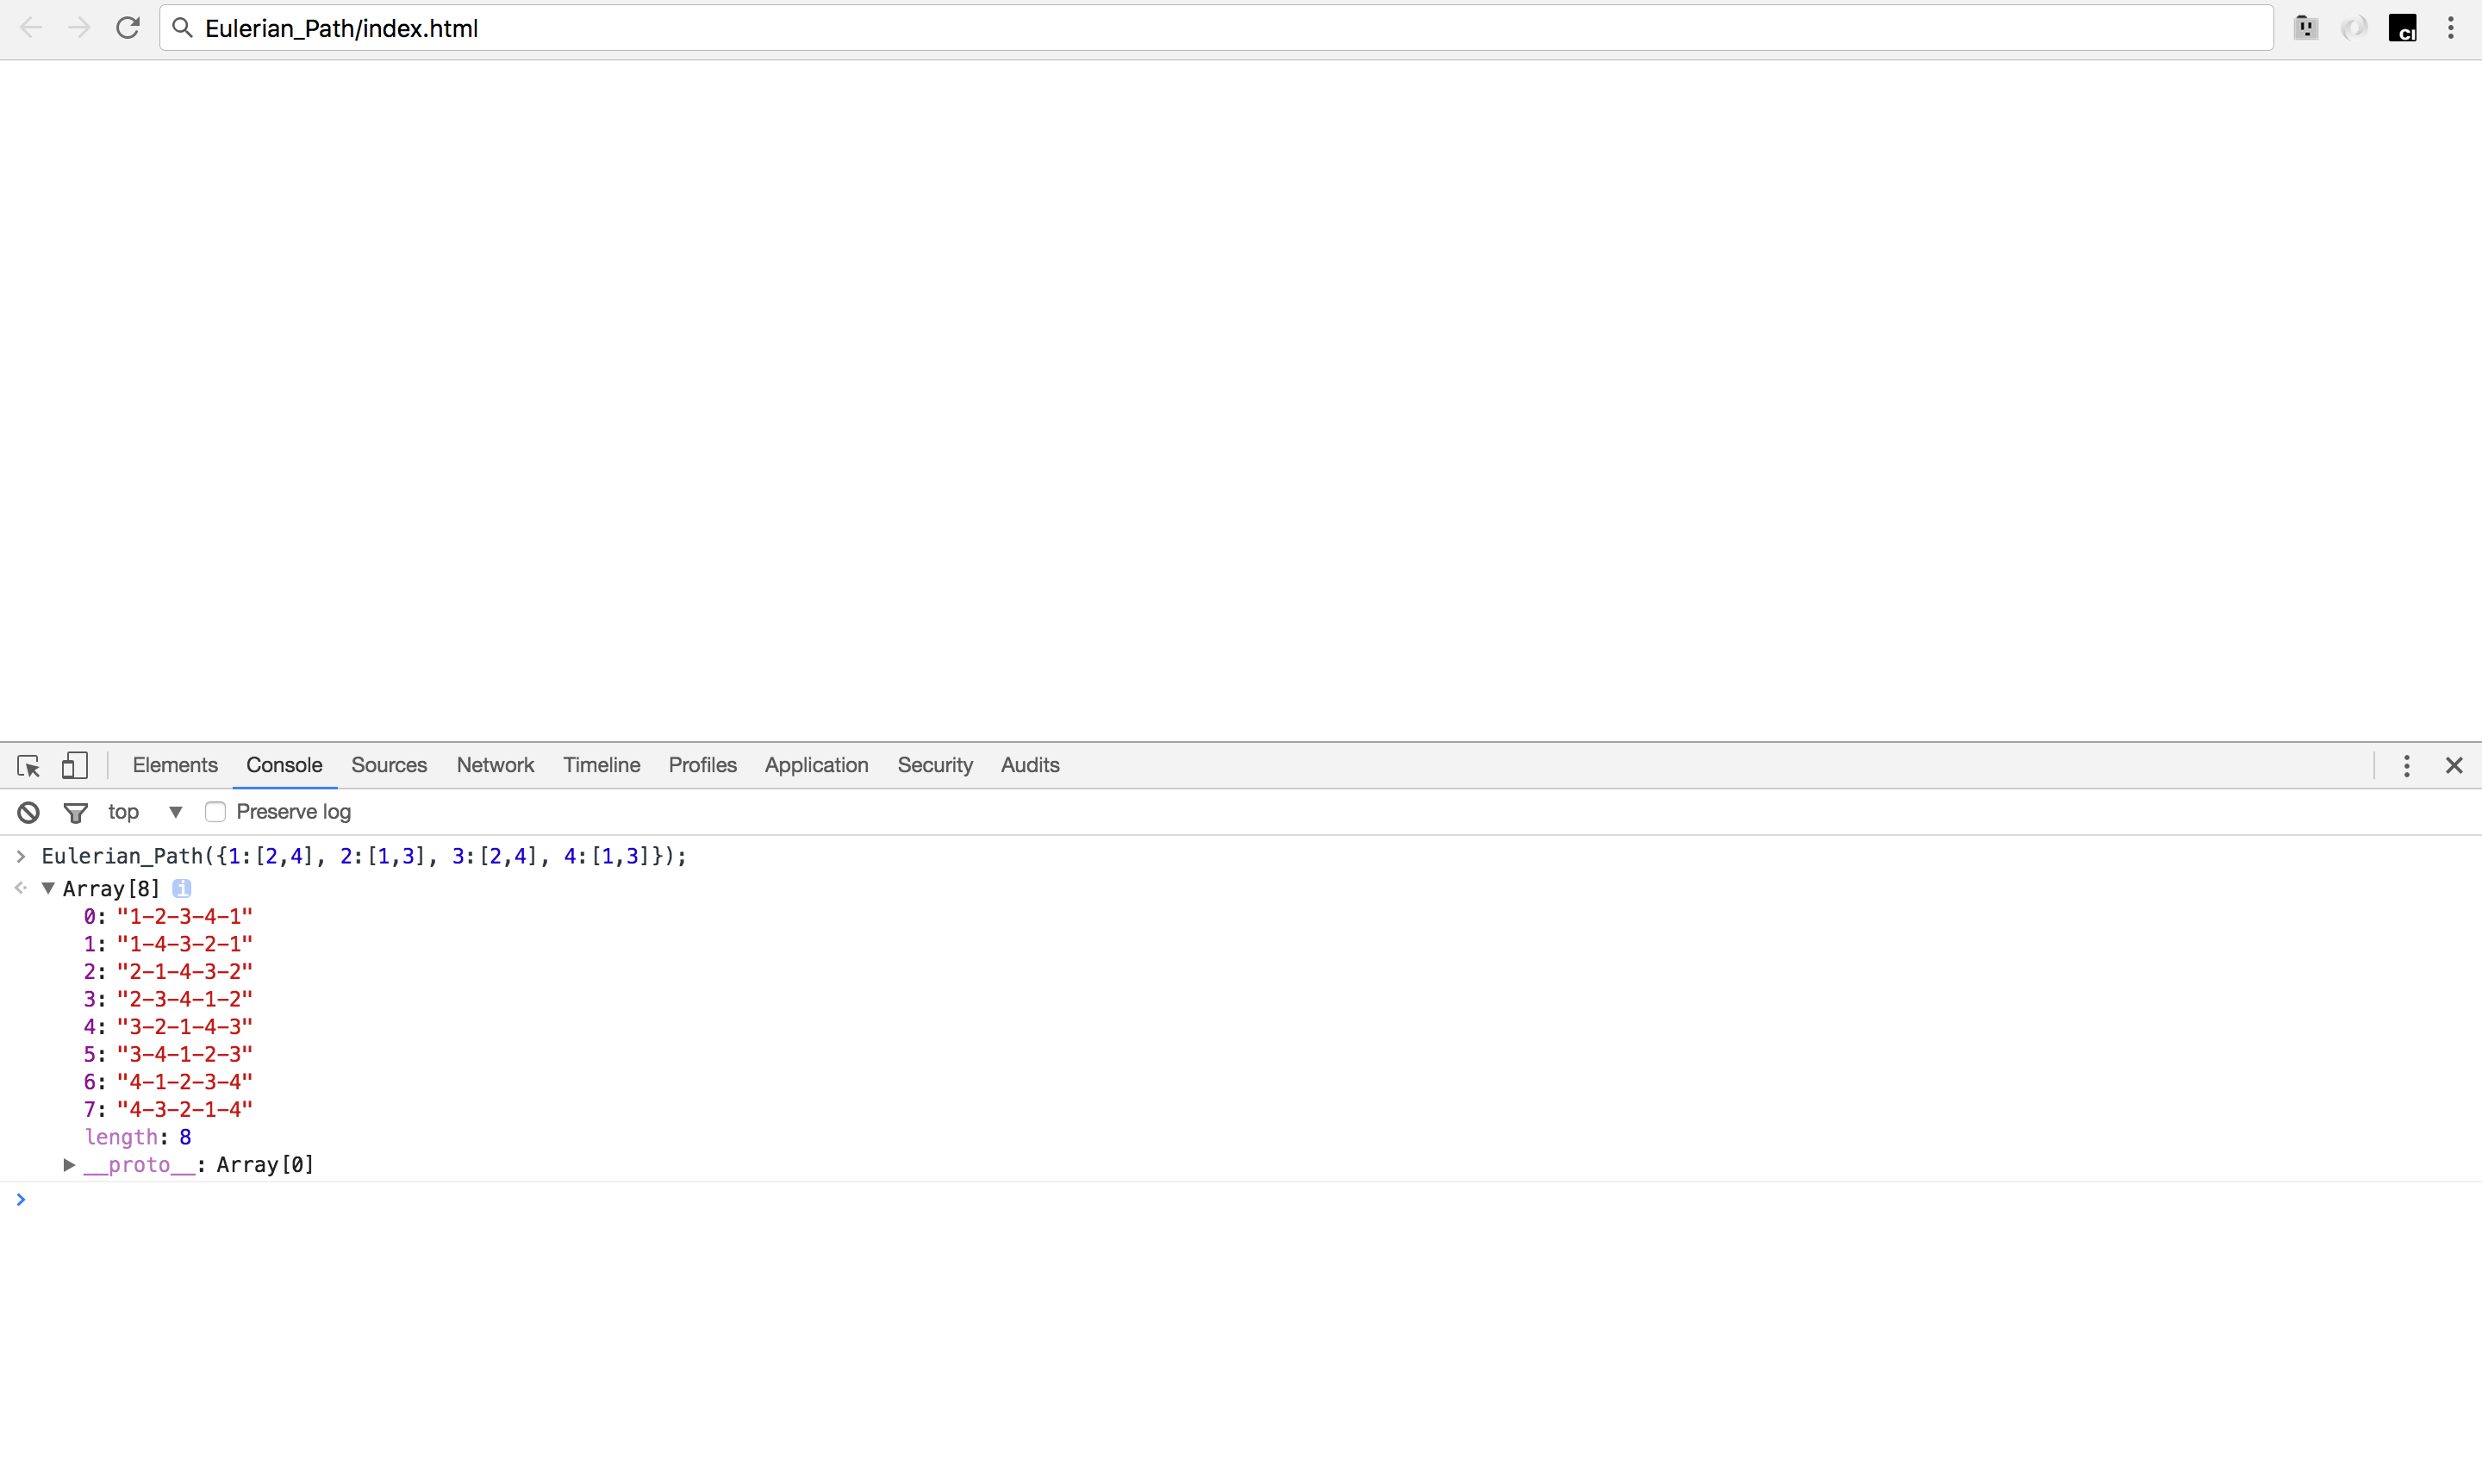The width and height of the screenshot is (2482, 1484).
Task: Click the Elements tab in DevTools
Action: coord(175,764)
